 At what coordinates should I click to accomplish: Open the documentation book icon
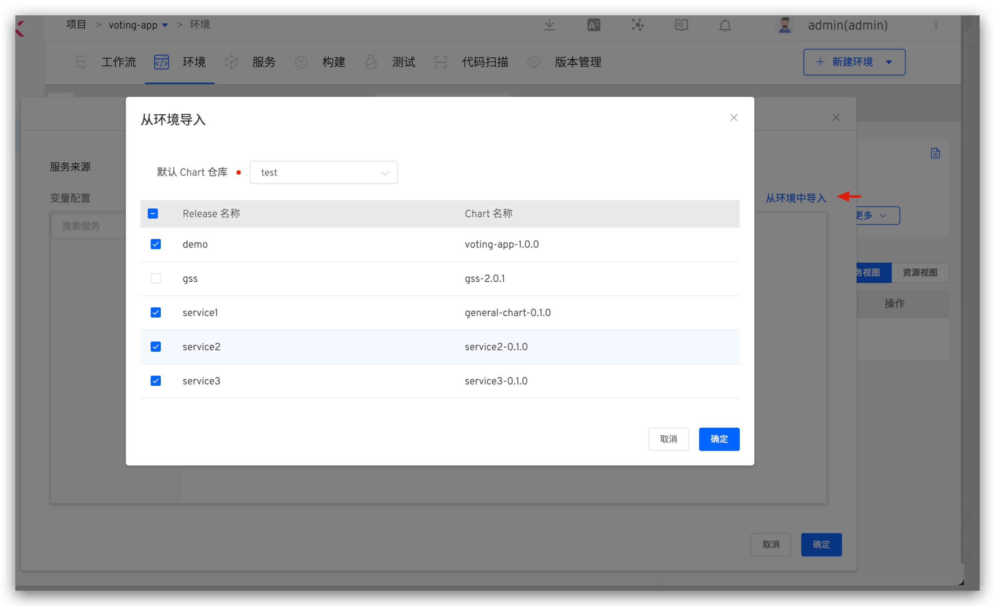(x=681, y=25)
